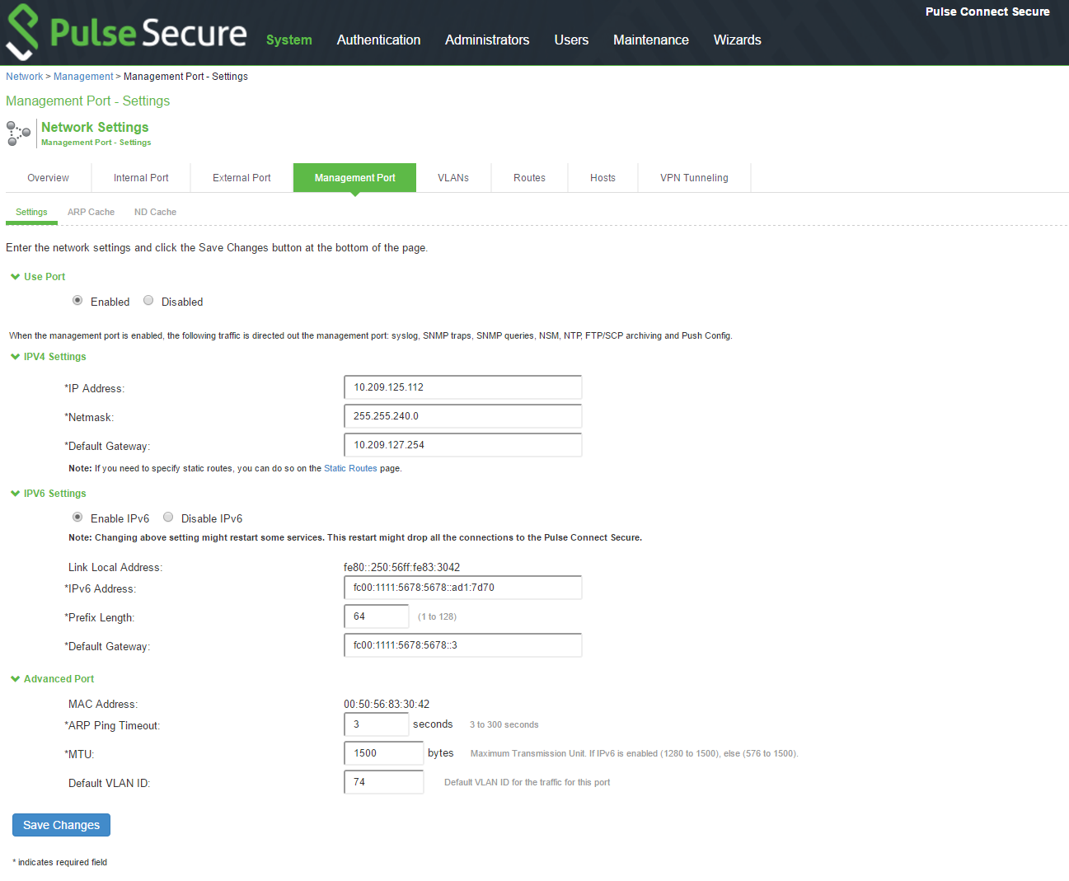
Task: Switch to the Routes tab
Action: point(529,178)
